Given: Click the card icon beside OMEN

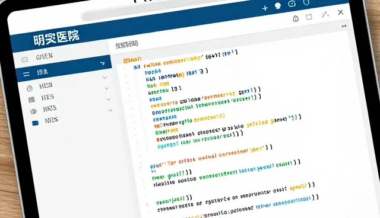Looking at the screenshot, I should tap(24, 59).
